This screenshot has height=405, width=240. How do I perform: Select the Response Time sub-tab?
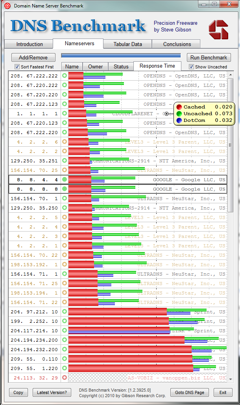(x=157, y=66)
